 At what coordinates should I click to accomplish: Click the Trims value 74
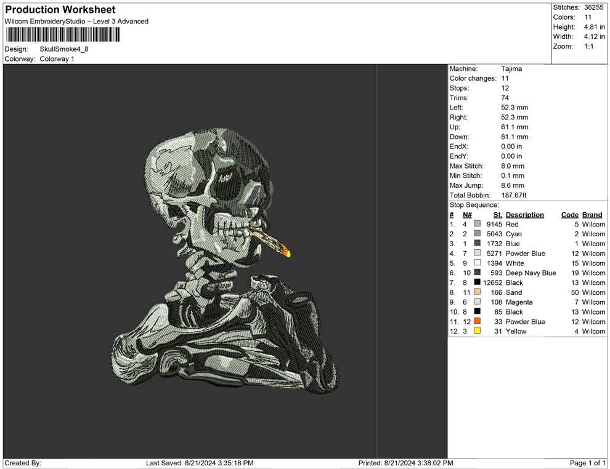click(x=505, y=97)
